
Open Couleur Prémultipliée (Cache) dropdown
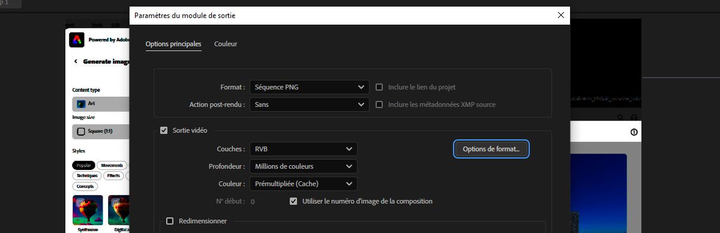pyautogui.click(x=303, y=184)
